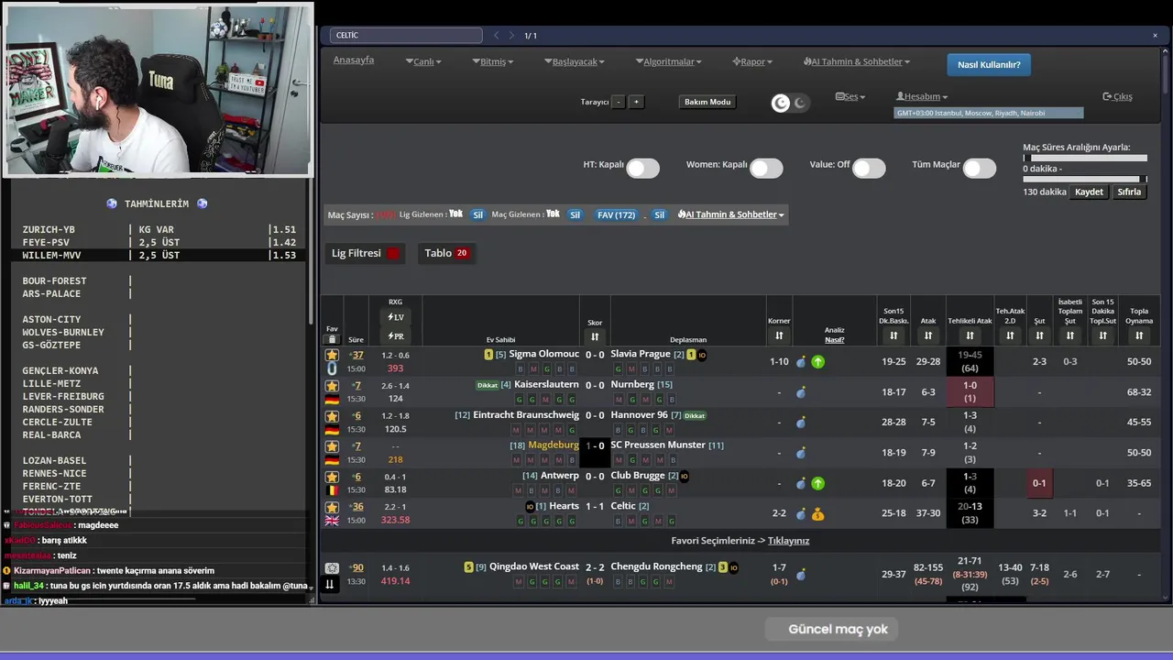
Task: Click the Çıkış logout link
Action: 1117,96
